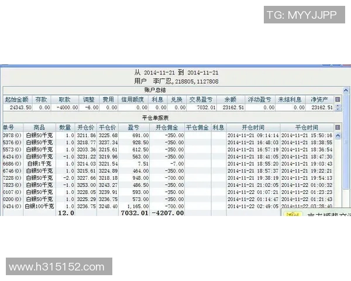Image resolution: width=351 pixels, height=281 pixels.
Task: Sort by 平仓佣金 column header
Action: coord(198,128)
